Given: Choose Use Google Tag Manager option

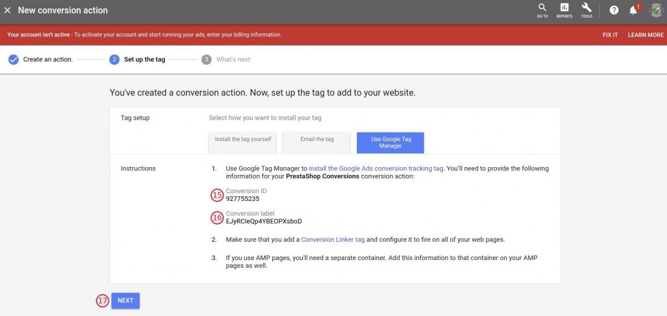Looking at the screenshot, I should [390, 142].
